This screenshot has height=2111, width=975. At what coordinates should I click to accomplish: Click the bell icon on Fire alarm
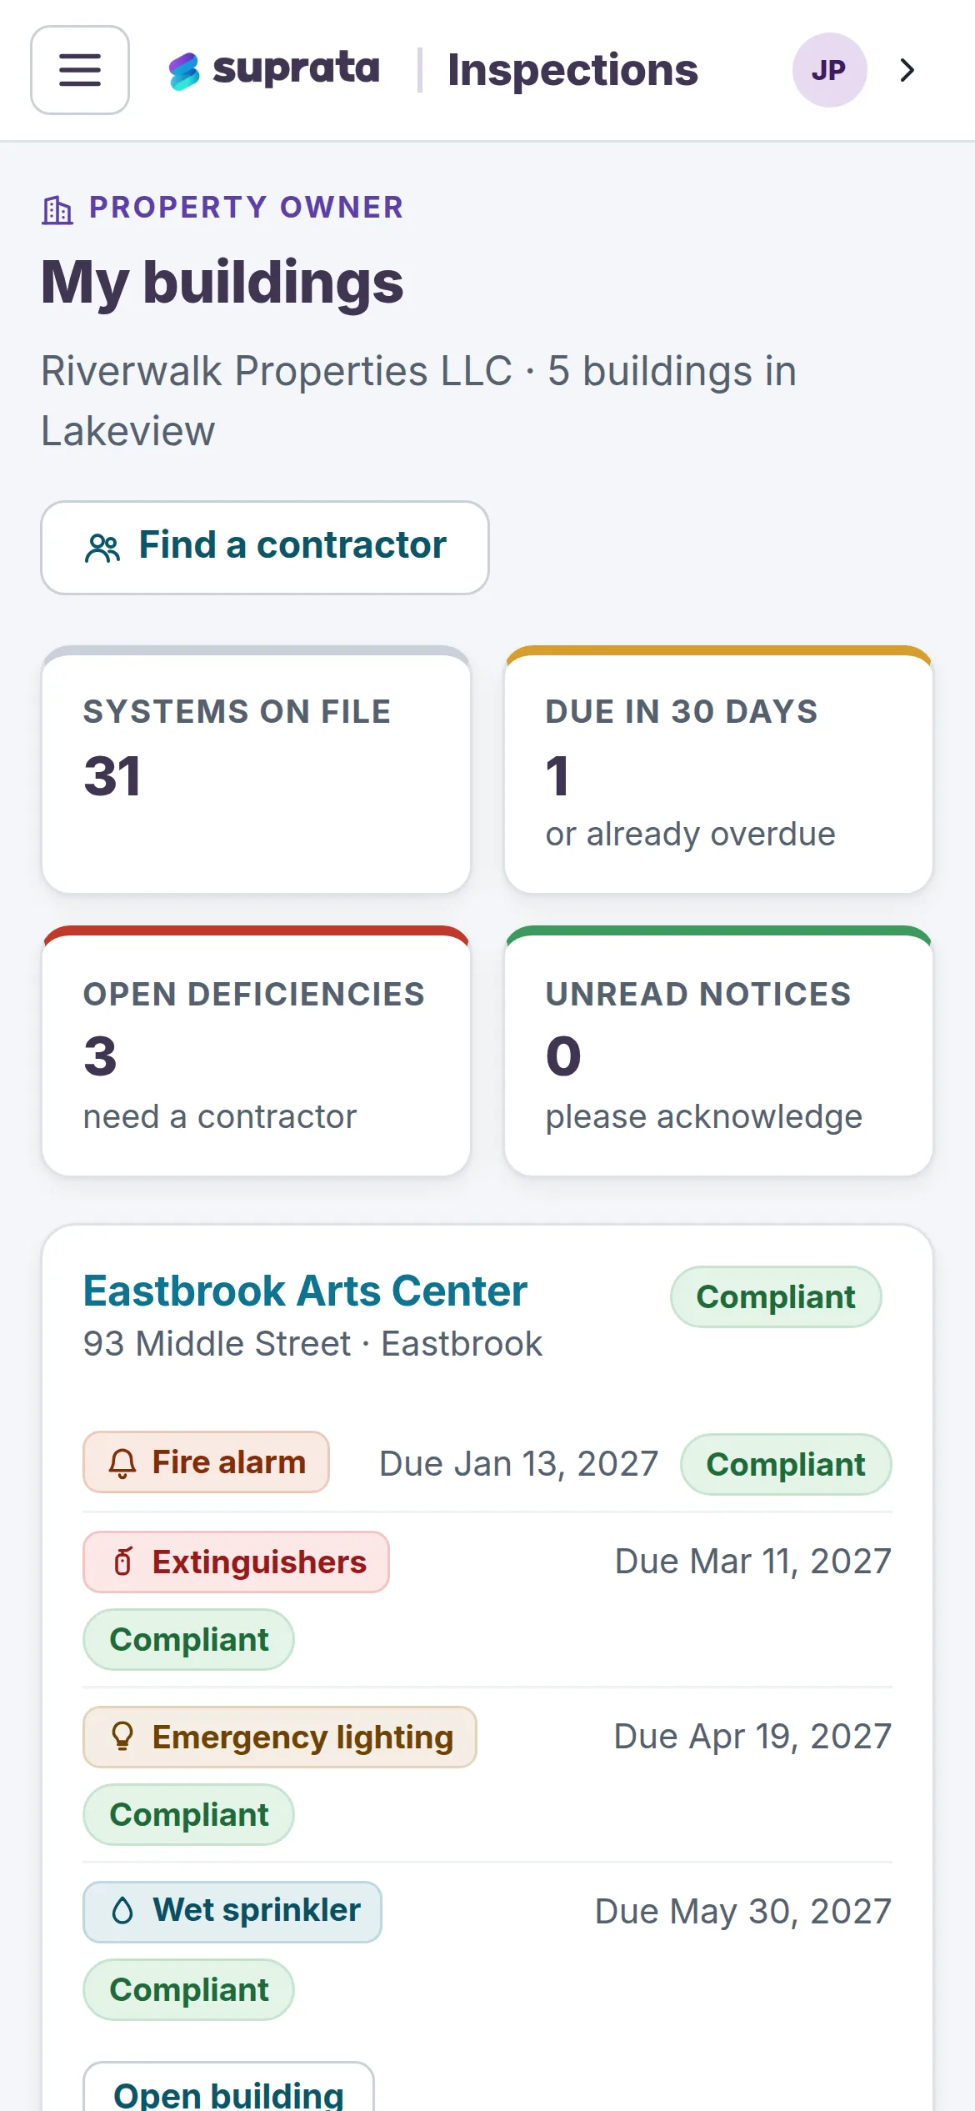(122, 1463)
